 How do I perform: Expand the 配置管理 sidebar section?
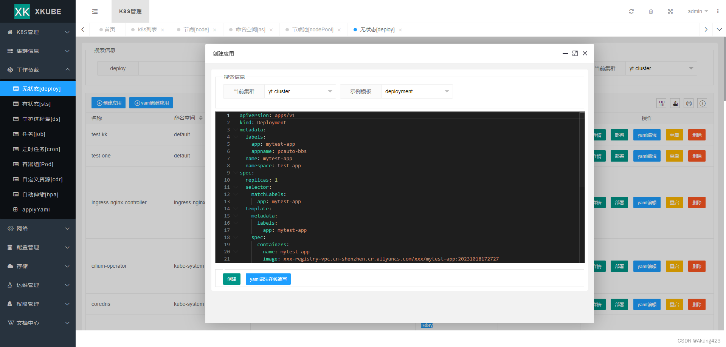(38, 247)
